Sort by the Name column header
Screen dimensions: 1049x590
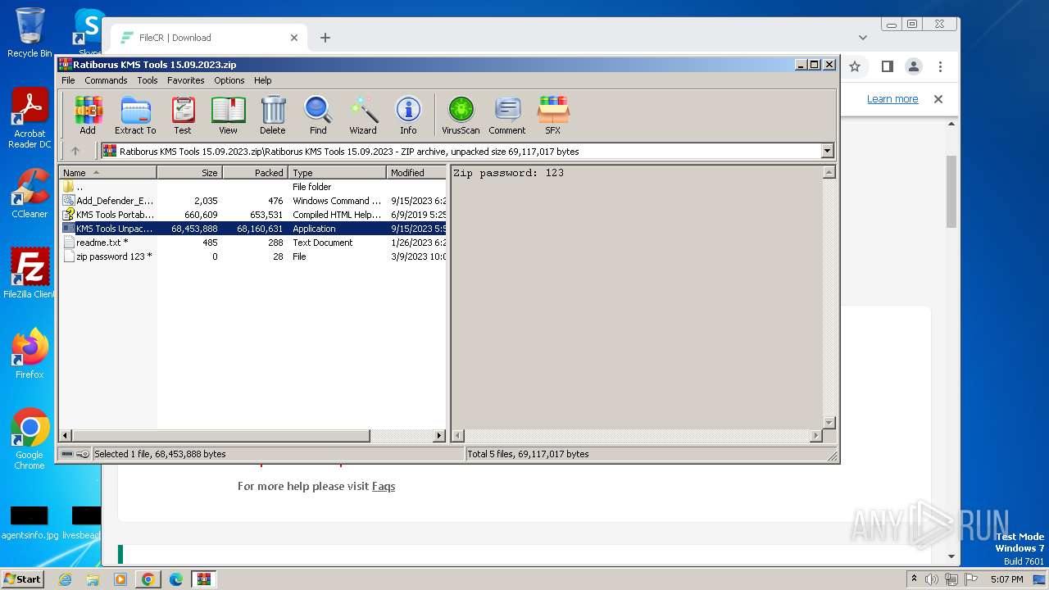(x=108, y=172)
